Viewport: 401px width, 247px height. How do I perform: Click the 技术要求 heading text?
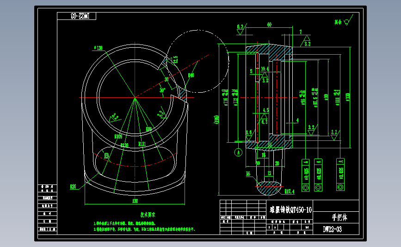coord(148,215)
